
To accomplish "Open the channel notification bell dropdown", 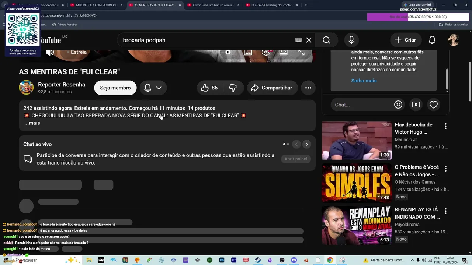I will 153,88.
